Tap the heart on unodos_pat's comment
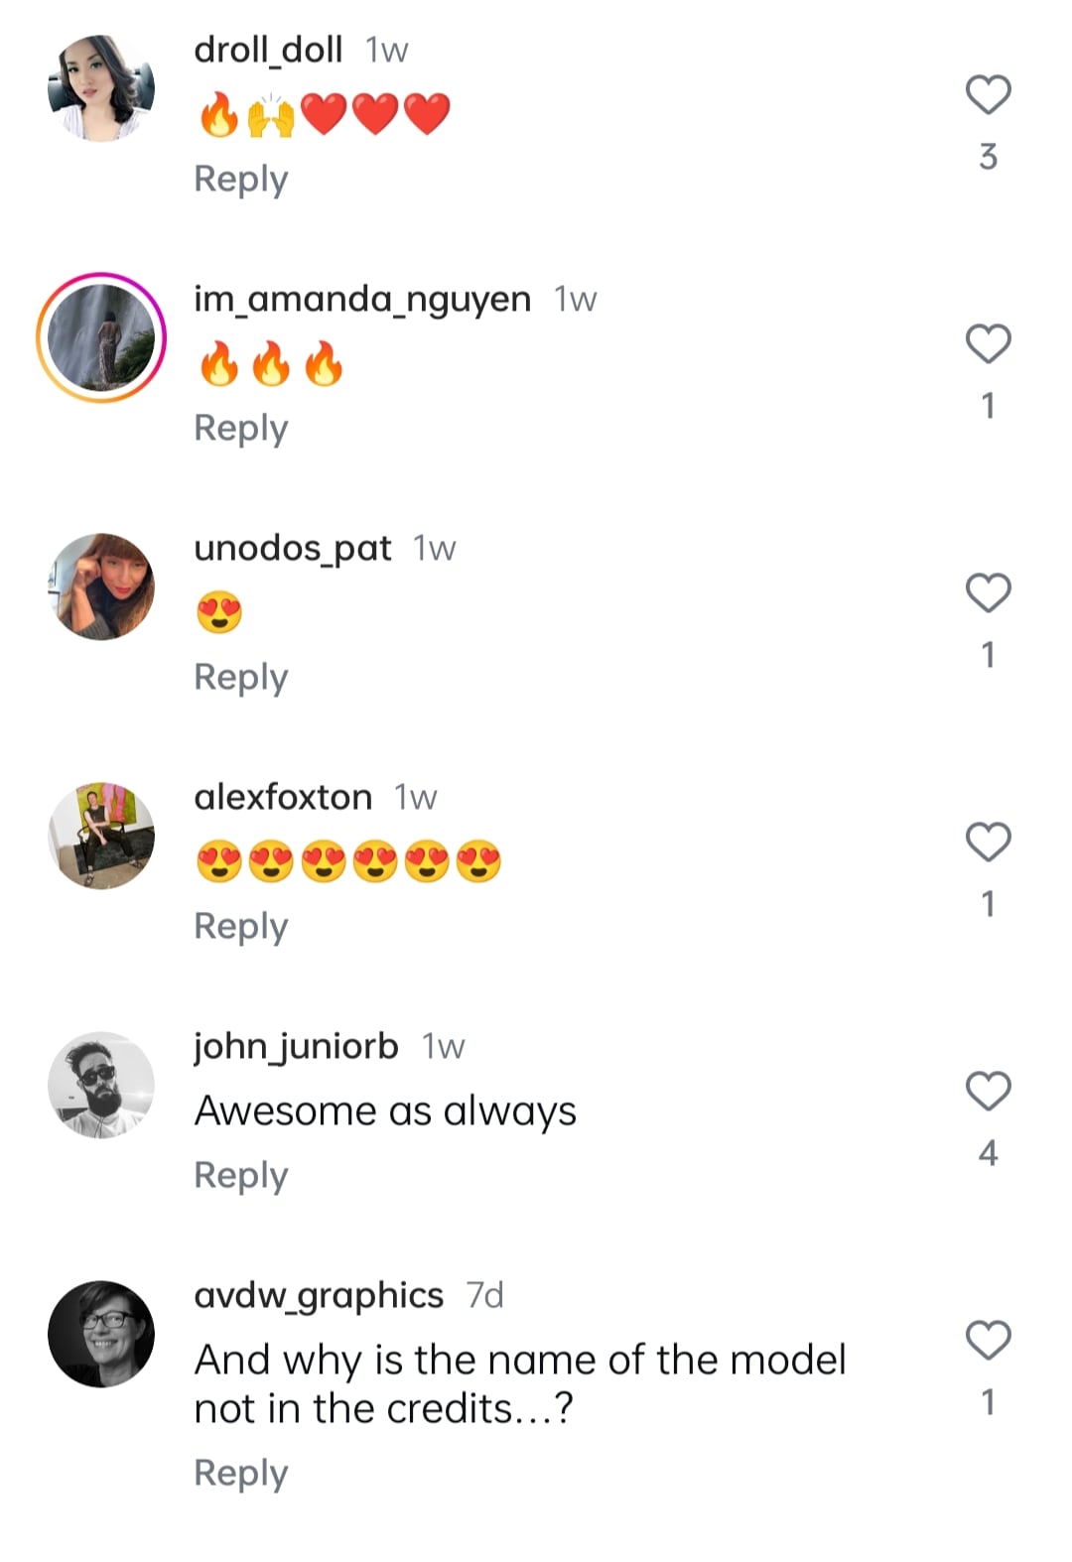Image resolution: width=1072 pixels, height=1562 pixels. 988,593
